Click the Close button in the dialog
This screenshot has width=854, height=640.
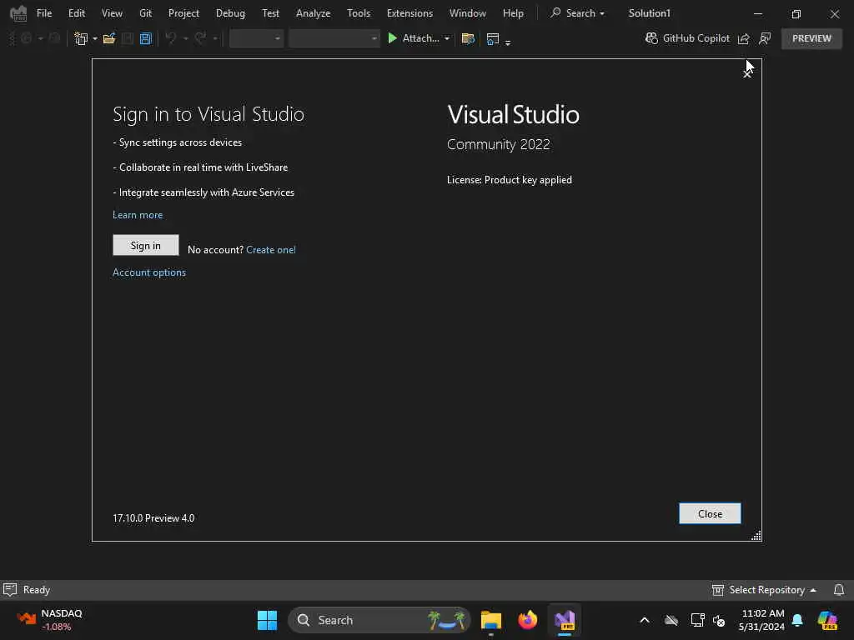pyautogui.click(x=710, y=513)
